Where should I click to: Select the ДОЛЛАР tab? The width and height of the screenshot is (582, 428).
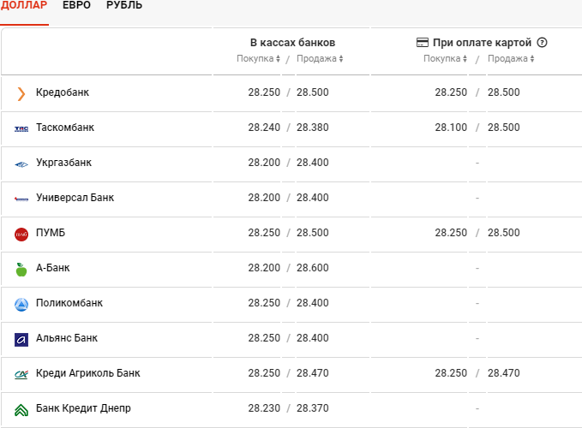pos(24,5)
